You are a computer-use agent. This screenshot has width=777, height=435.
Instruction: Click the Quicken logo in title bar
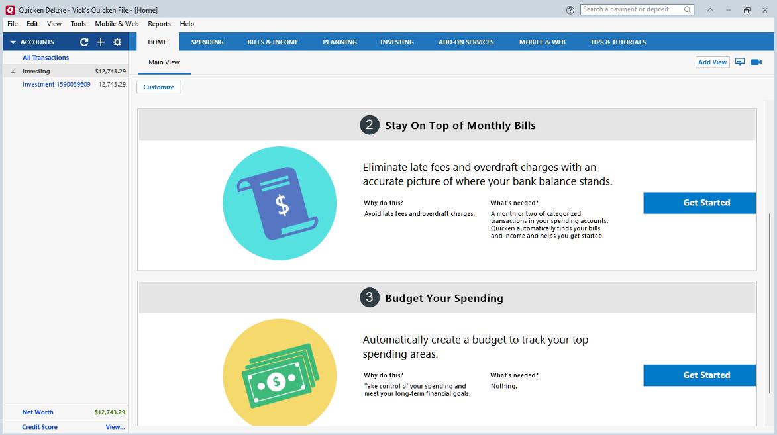pos(10,10)
